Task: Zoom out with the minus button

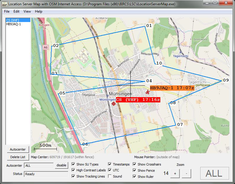Action: pos(186,173)
